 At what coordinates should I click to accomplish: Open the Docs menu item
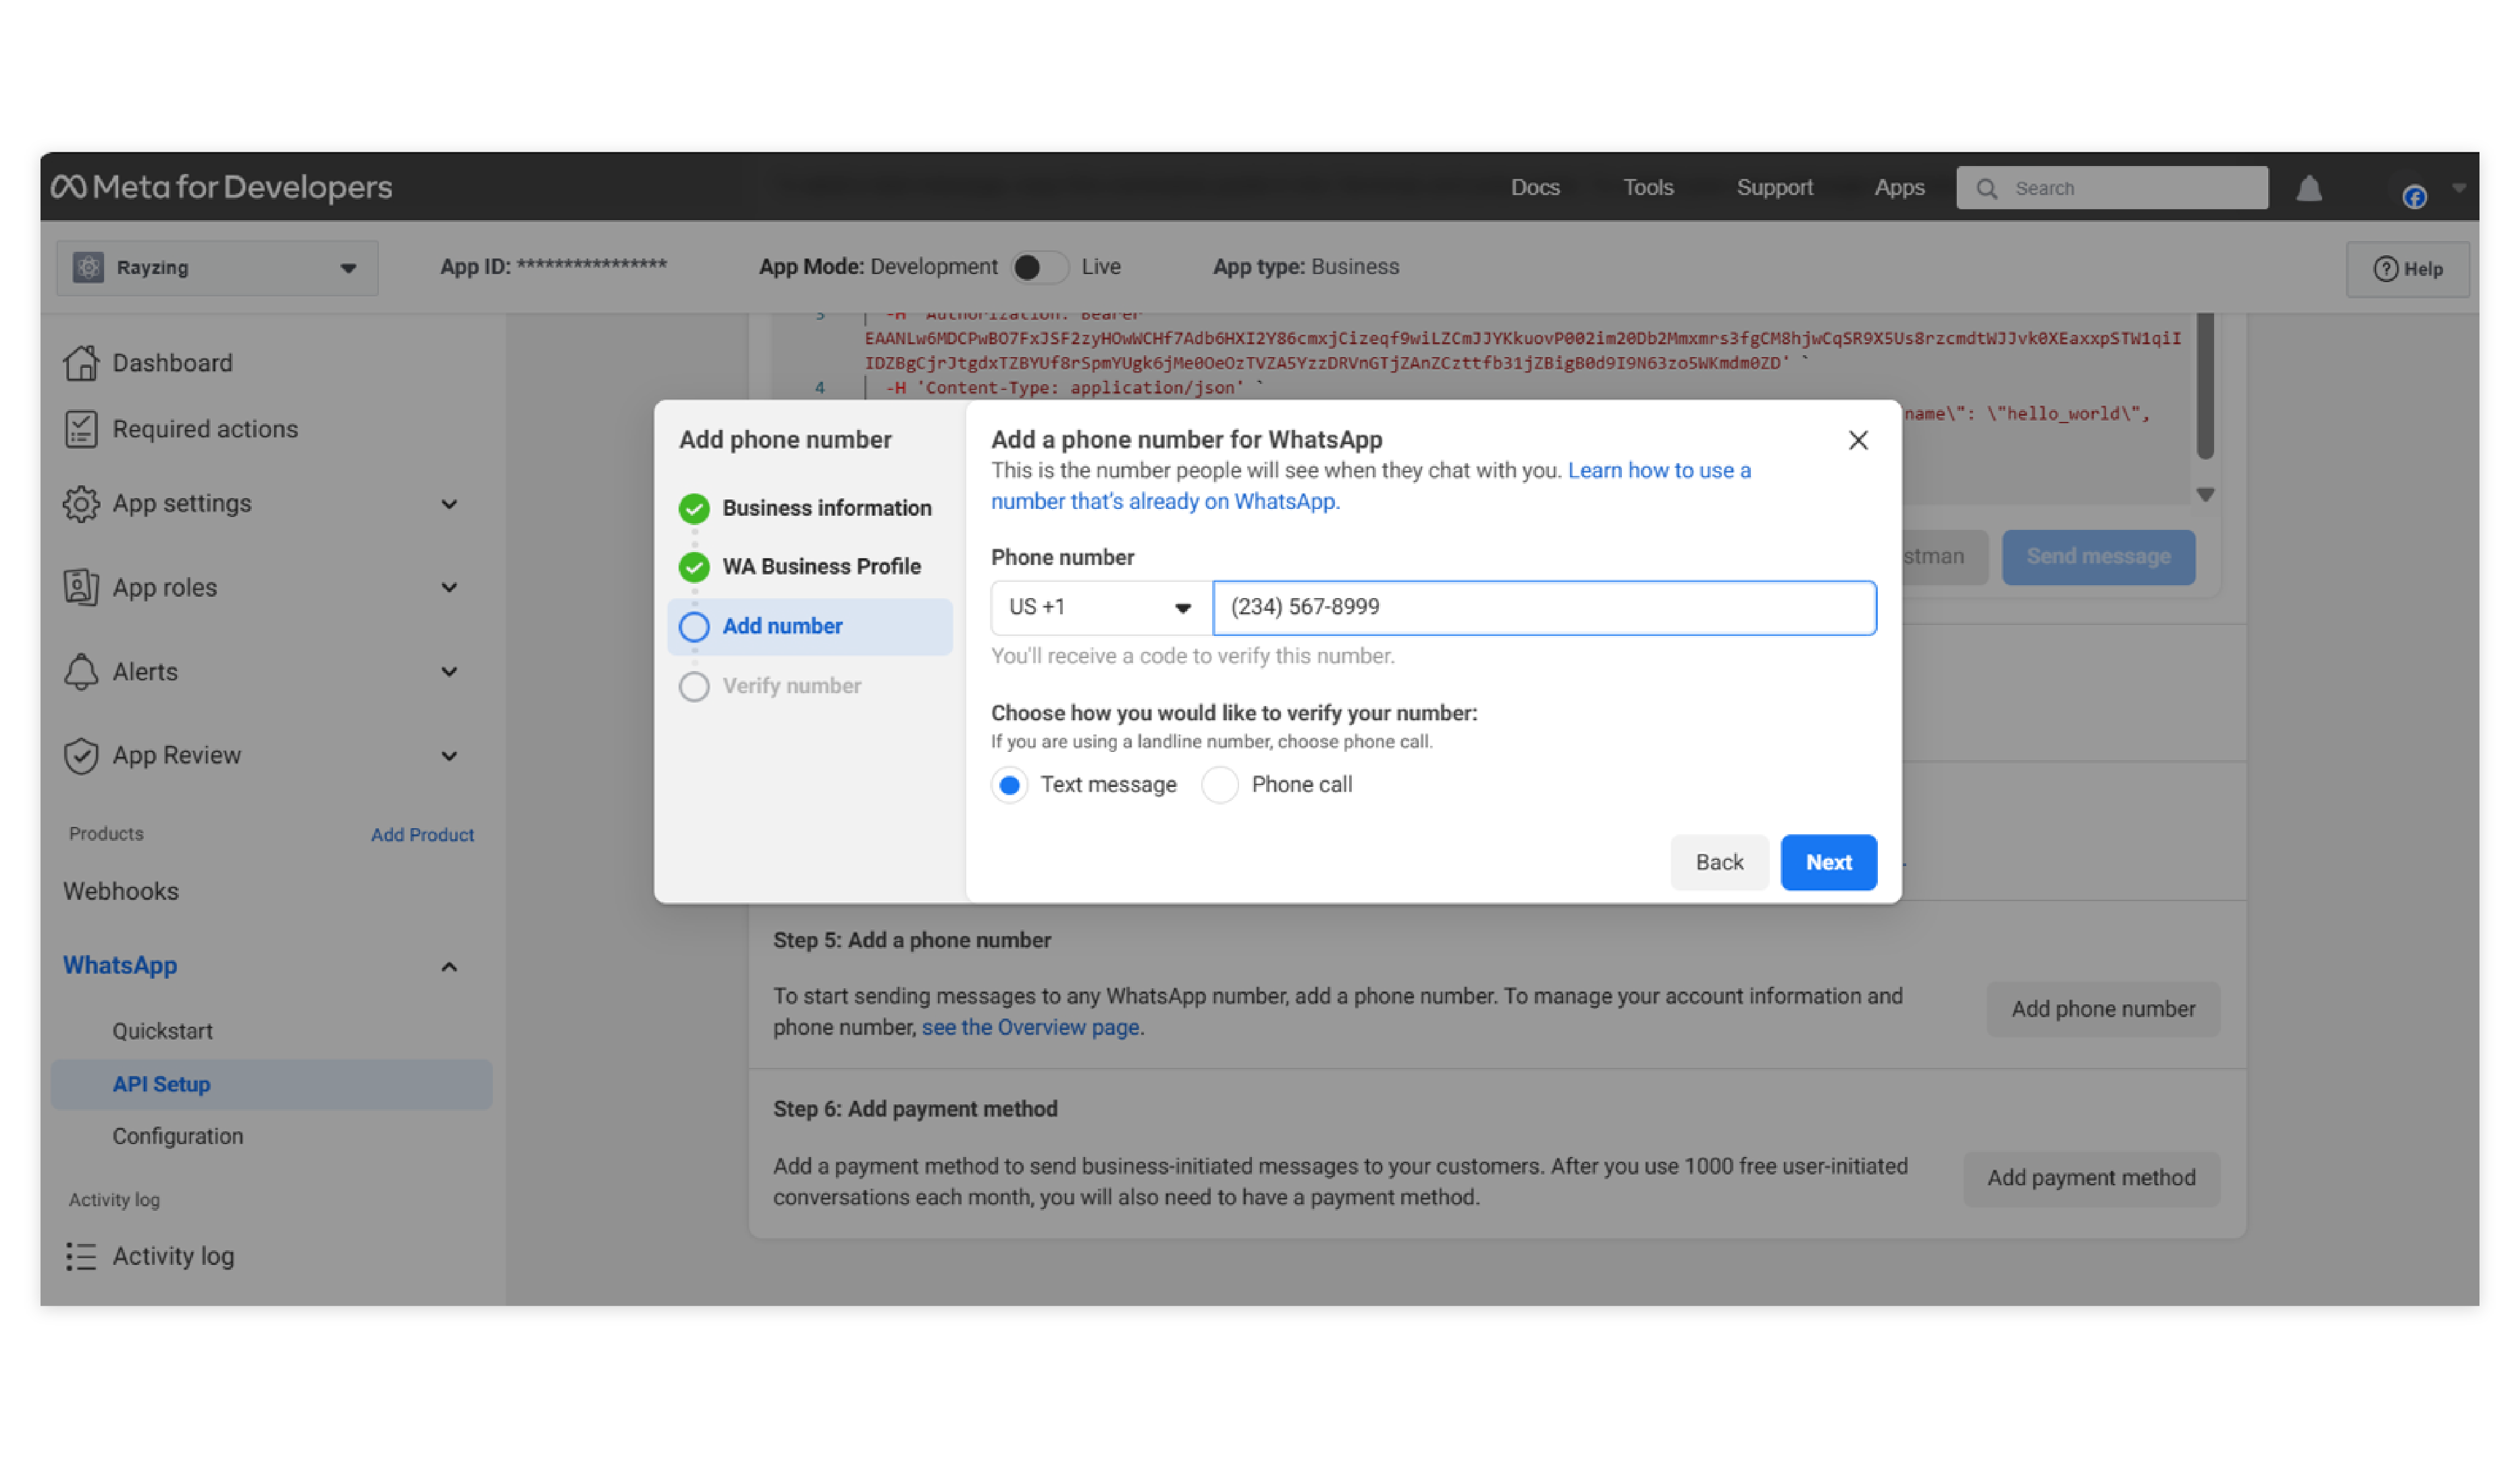coord(1534,188)
